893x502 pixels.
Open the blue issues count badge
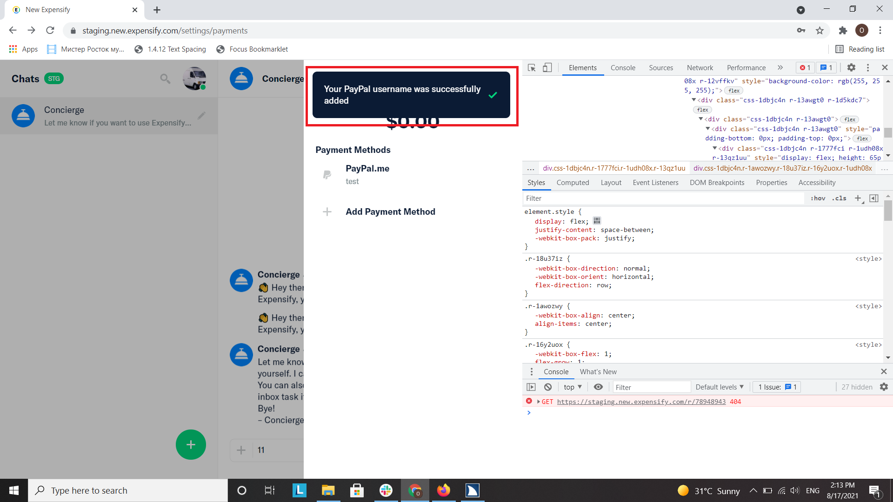coord(826,68)
